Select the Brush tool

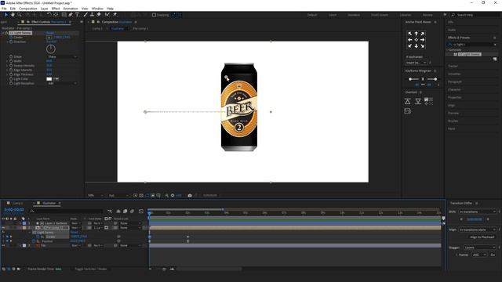(85, 15)
